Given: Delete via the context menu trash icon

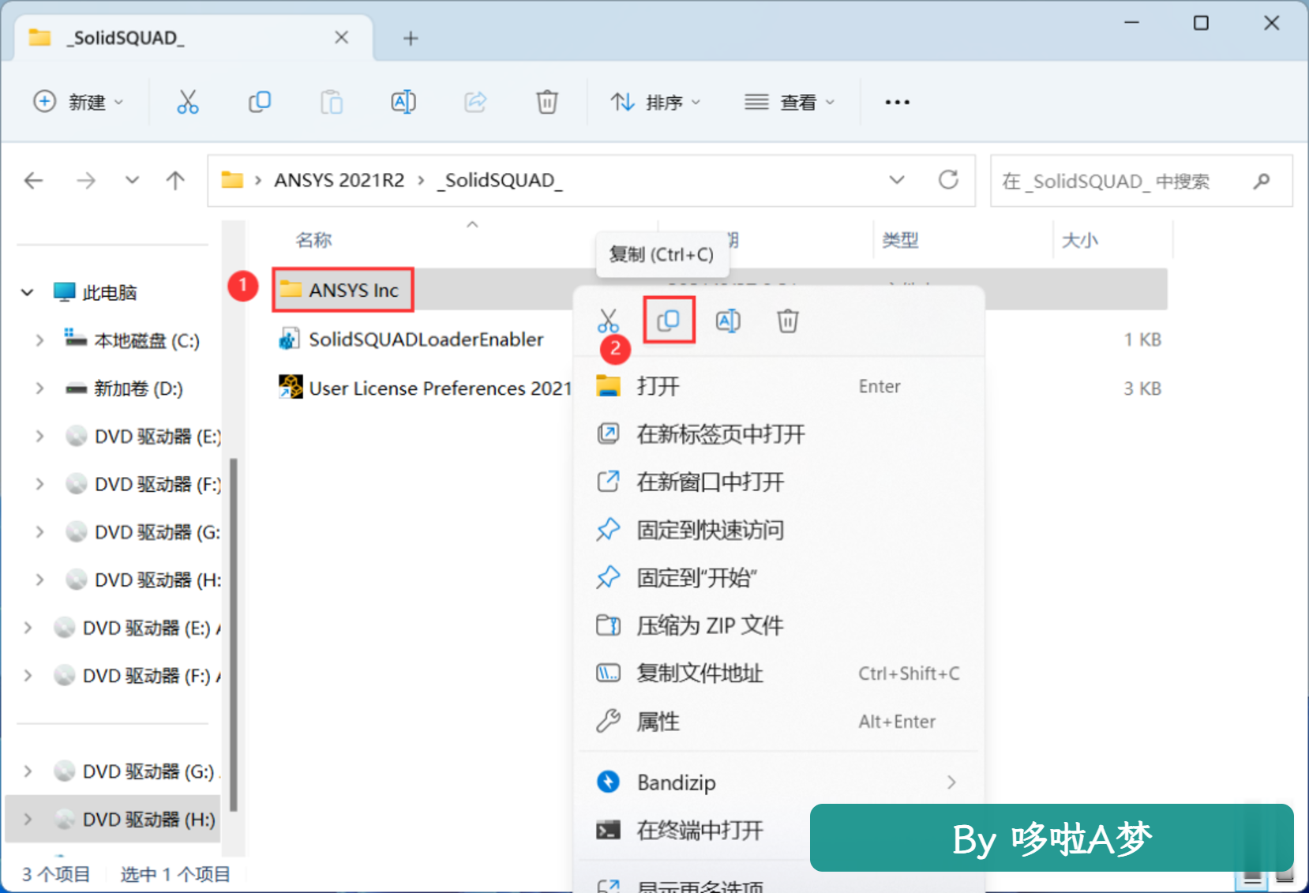Looking at the screenshot, I should coord(788,321).
